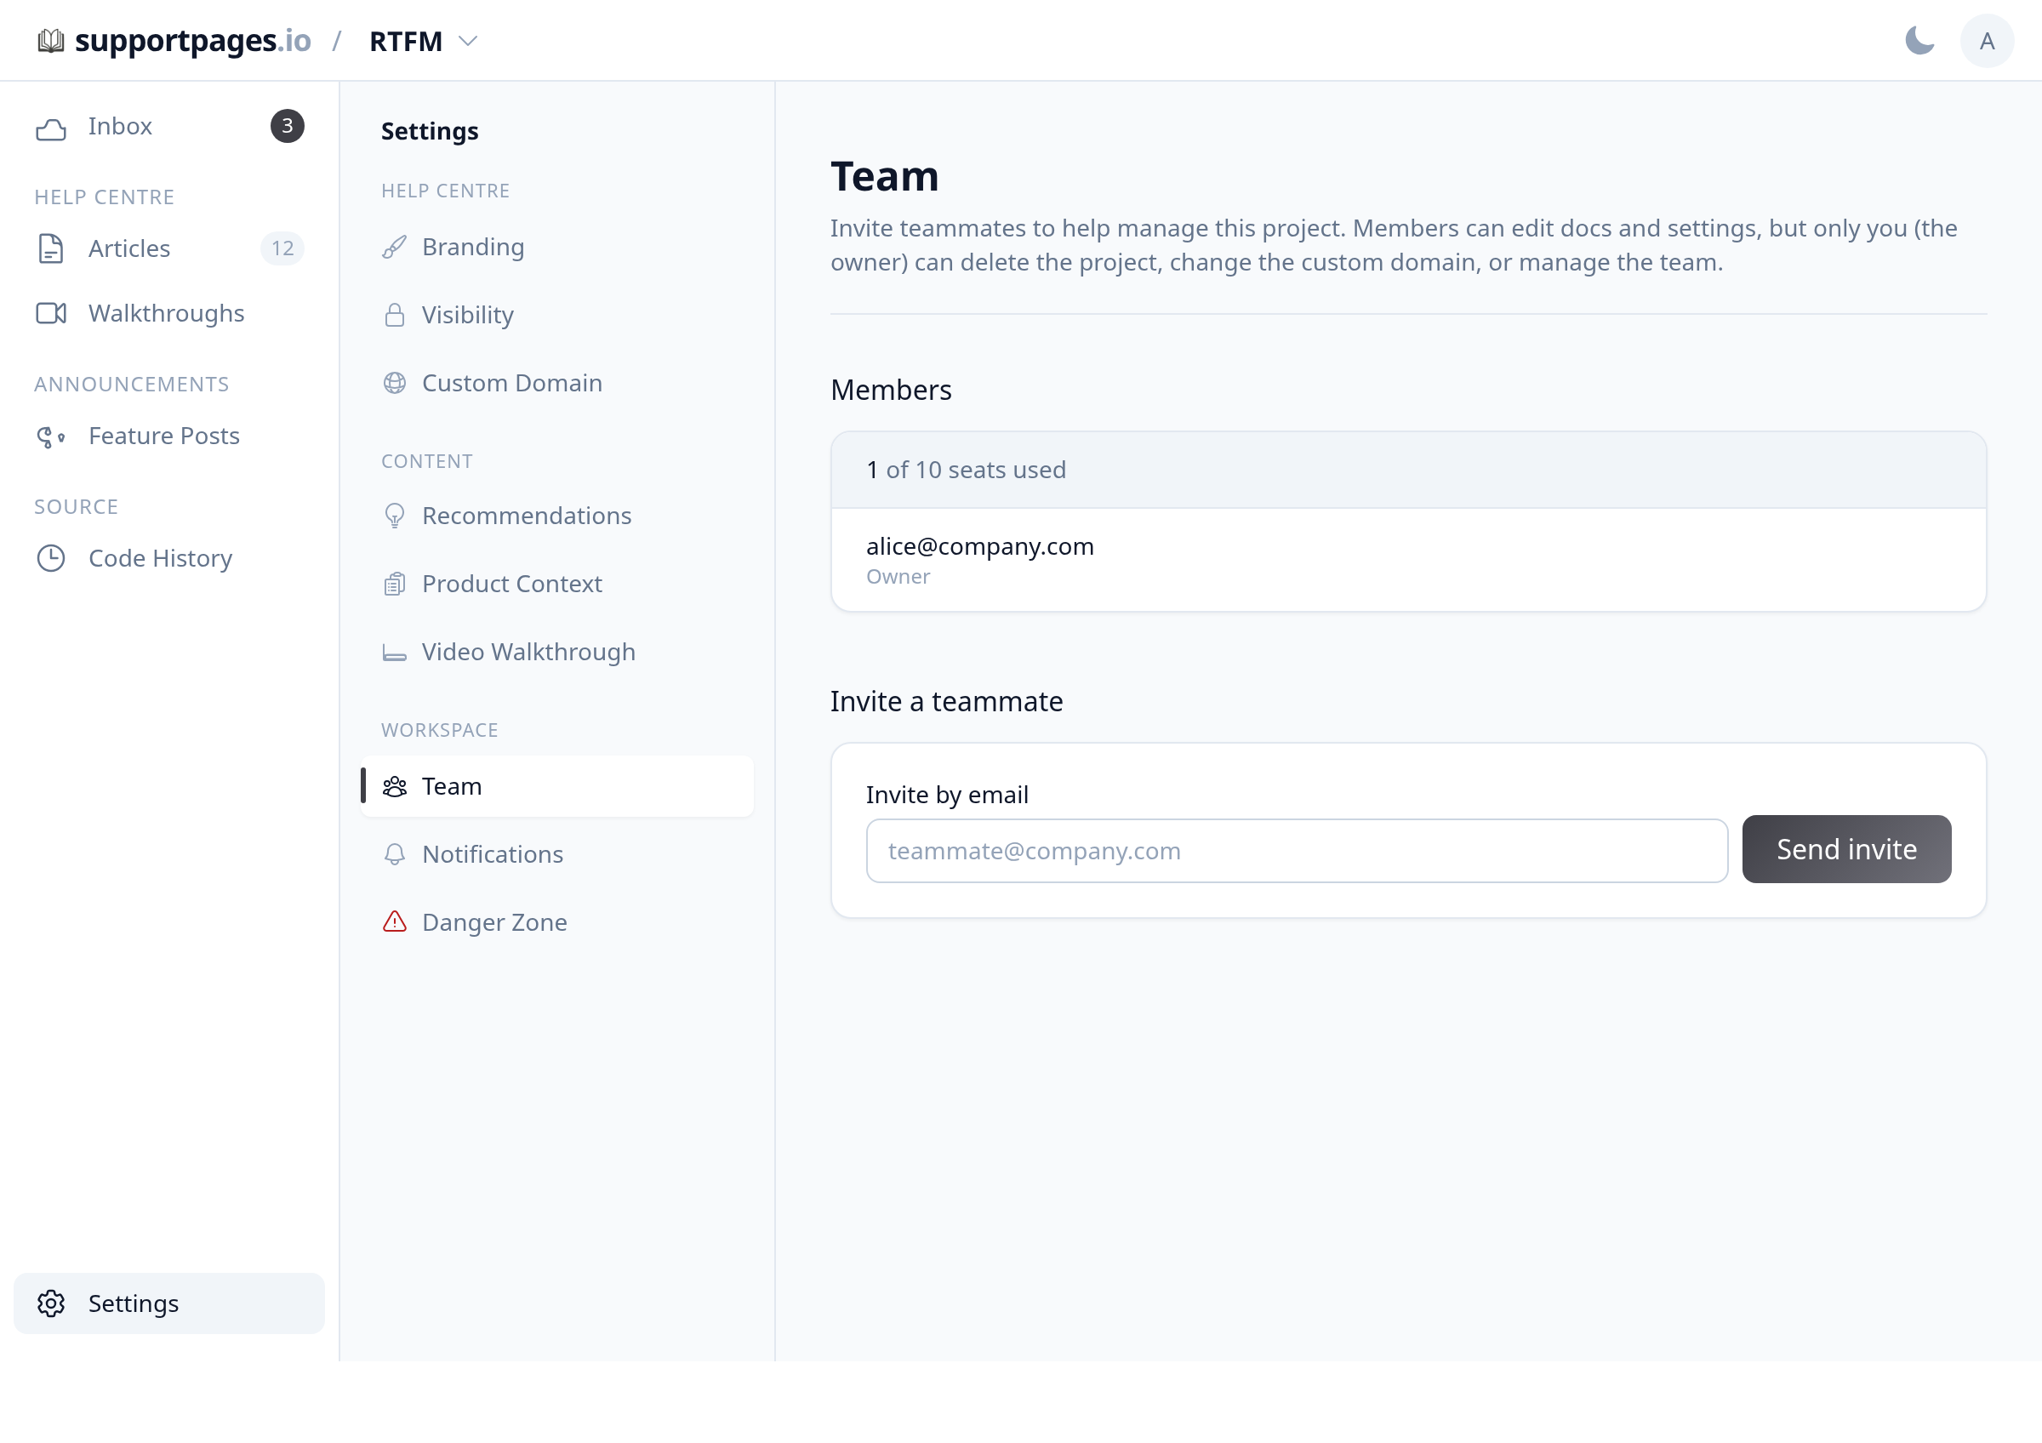Click the Video Walkthrough icon
The height and width of the screenshot is (1443, 2042).
pyautogui.click(x=395, y=653)
